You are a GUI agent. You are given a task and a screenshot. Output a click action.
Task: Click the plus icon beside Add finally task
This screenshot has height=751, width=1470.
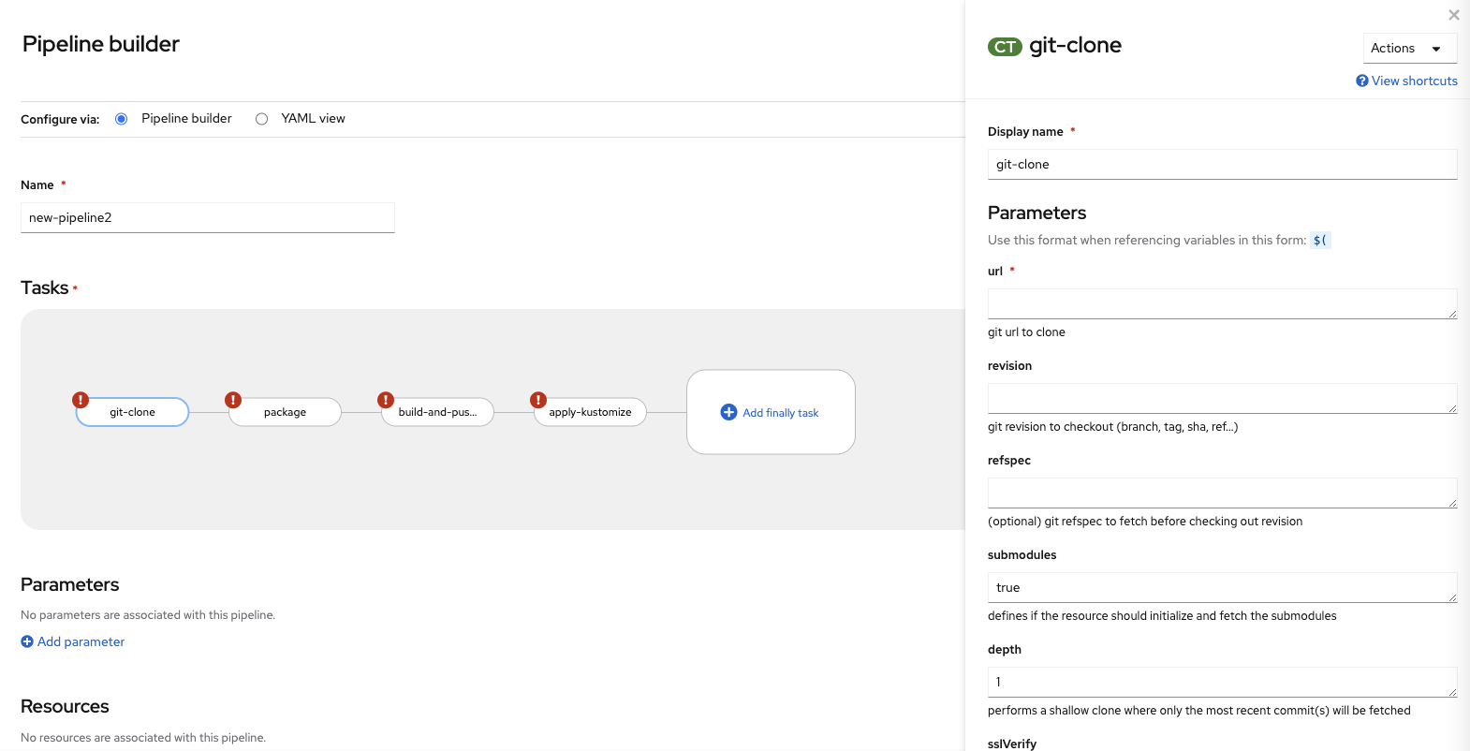(x=728, y=412)
